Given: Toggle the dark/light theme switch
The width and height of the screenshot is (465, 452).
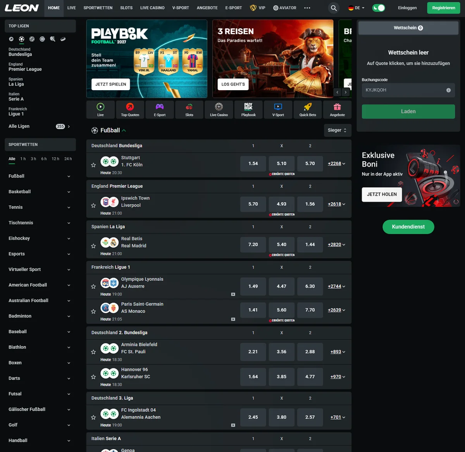Looking at the screenshot, I should (x=378, y=8).
